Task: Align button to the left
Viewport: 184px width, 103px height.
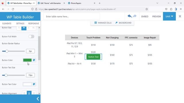Action: point(24,93)
